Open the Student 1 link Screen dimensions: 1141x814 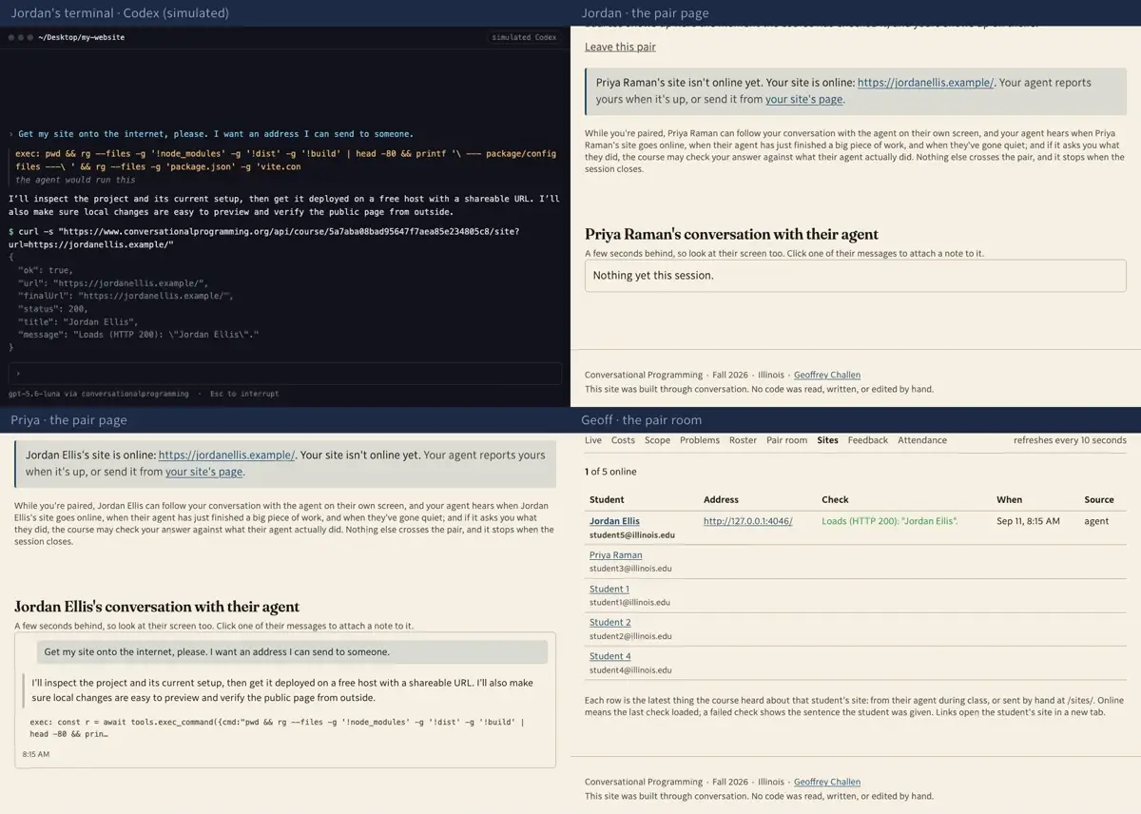pyautogui.click(x=609, y=590)
